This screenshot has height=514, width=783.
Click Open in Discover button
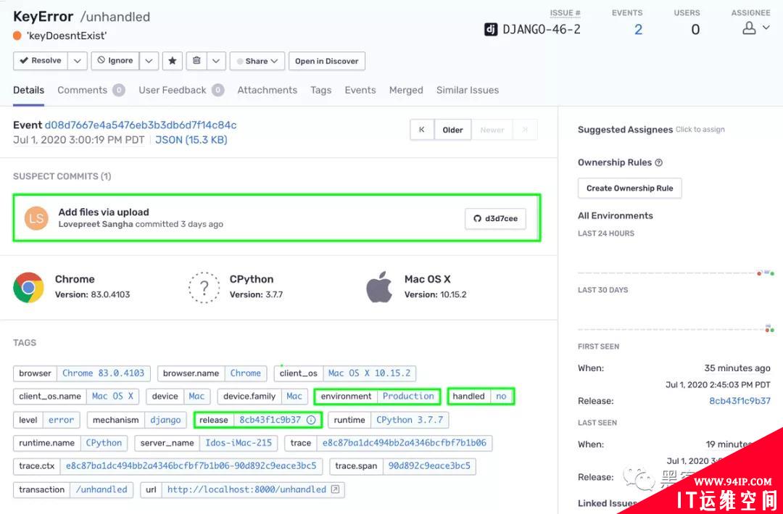coord(326,61)
